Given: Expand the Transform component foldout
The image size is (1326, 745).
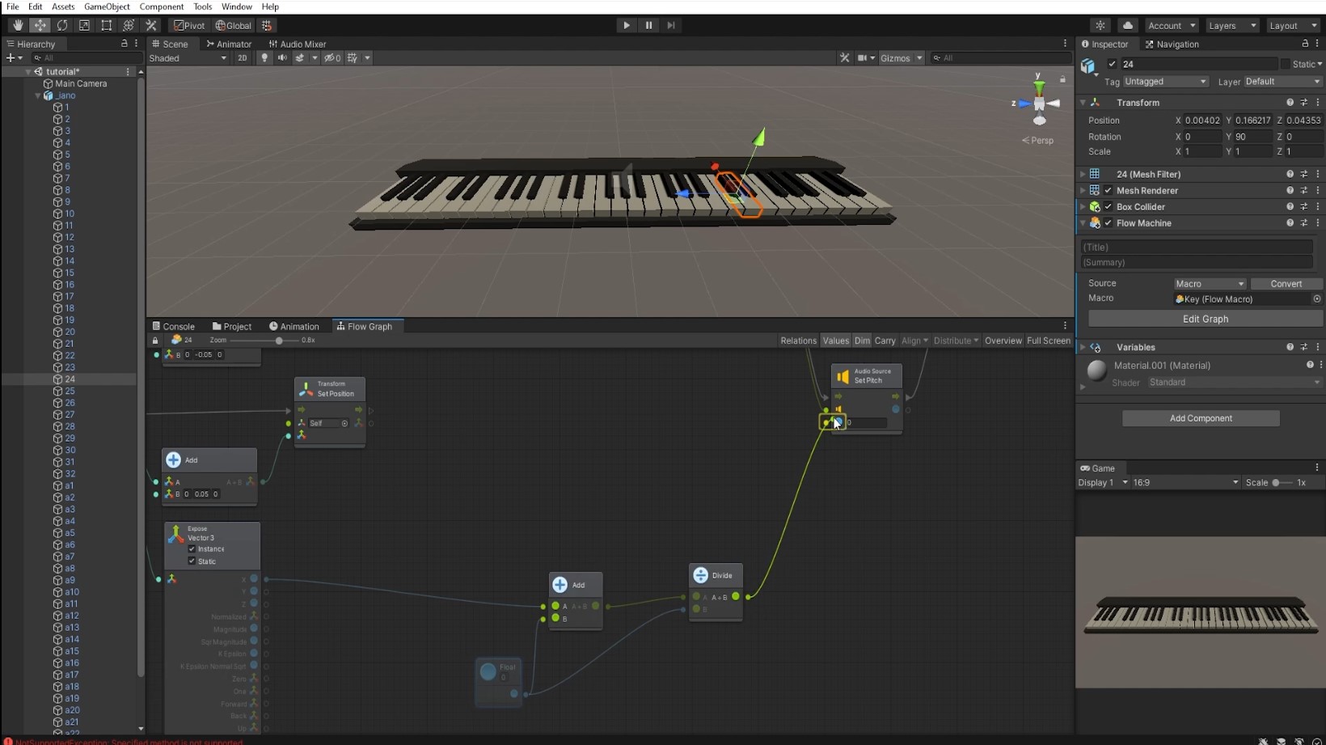Looking at the screenshot, I should tap(1083, 103).
